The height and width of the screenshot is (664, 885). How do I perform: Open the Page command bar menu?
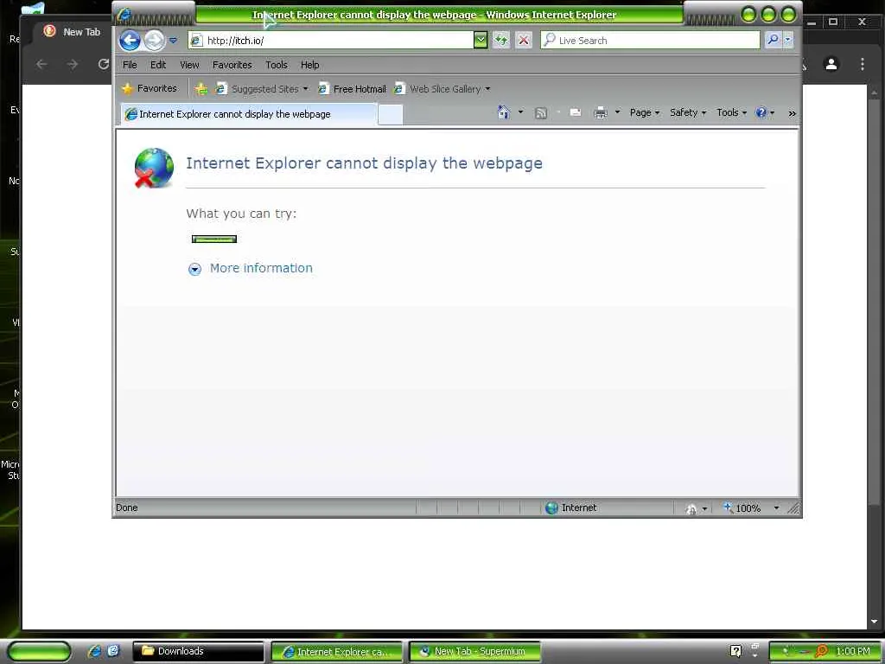point(645,112)
